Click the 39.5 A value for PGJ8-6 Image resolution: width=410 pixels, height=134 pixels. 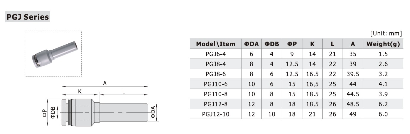tap(353, 74)
